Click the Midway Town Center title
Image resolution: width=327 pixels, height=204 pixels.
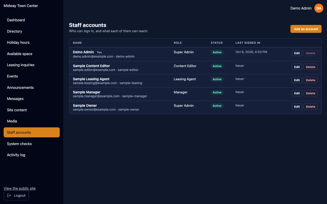click(21, 6)
